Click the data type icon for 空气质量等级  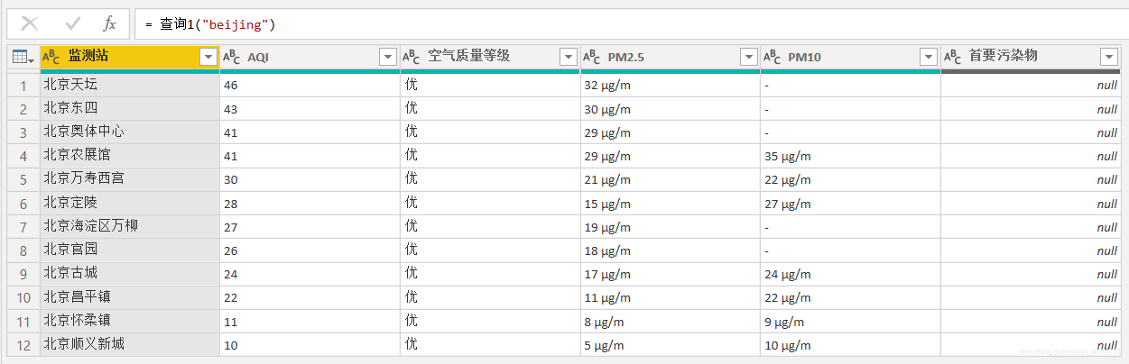[x=412, y=57]
